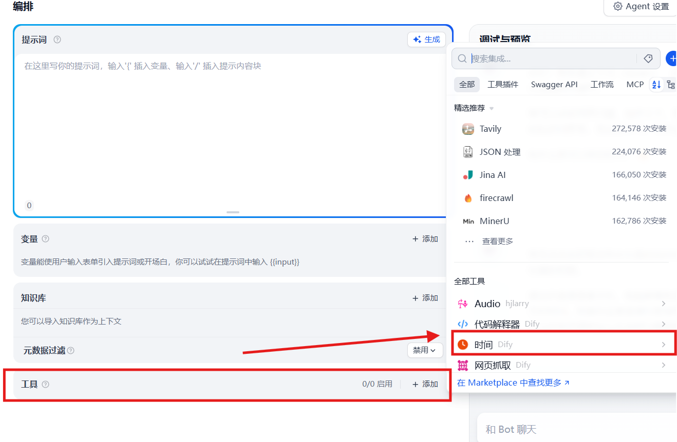
Task: Click the magnifier search icon
Action: (462, 58)
